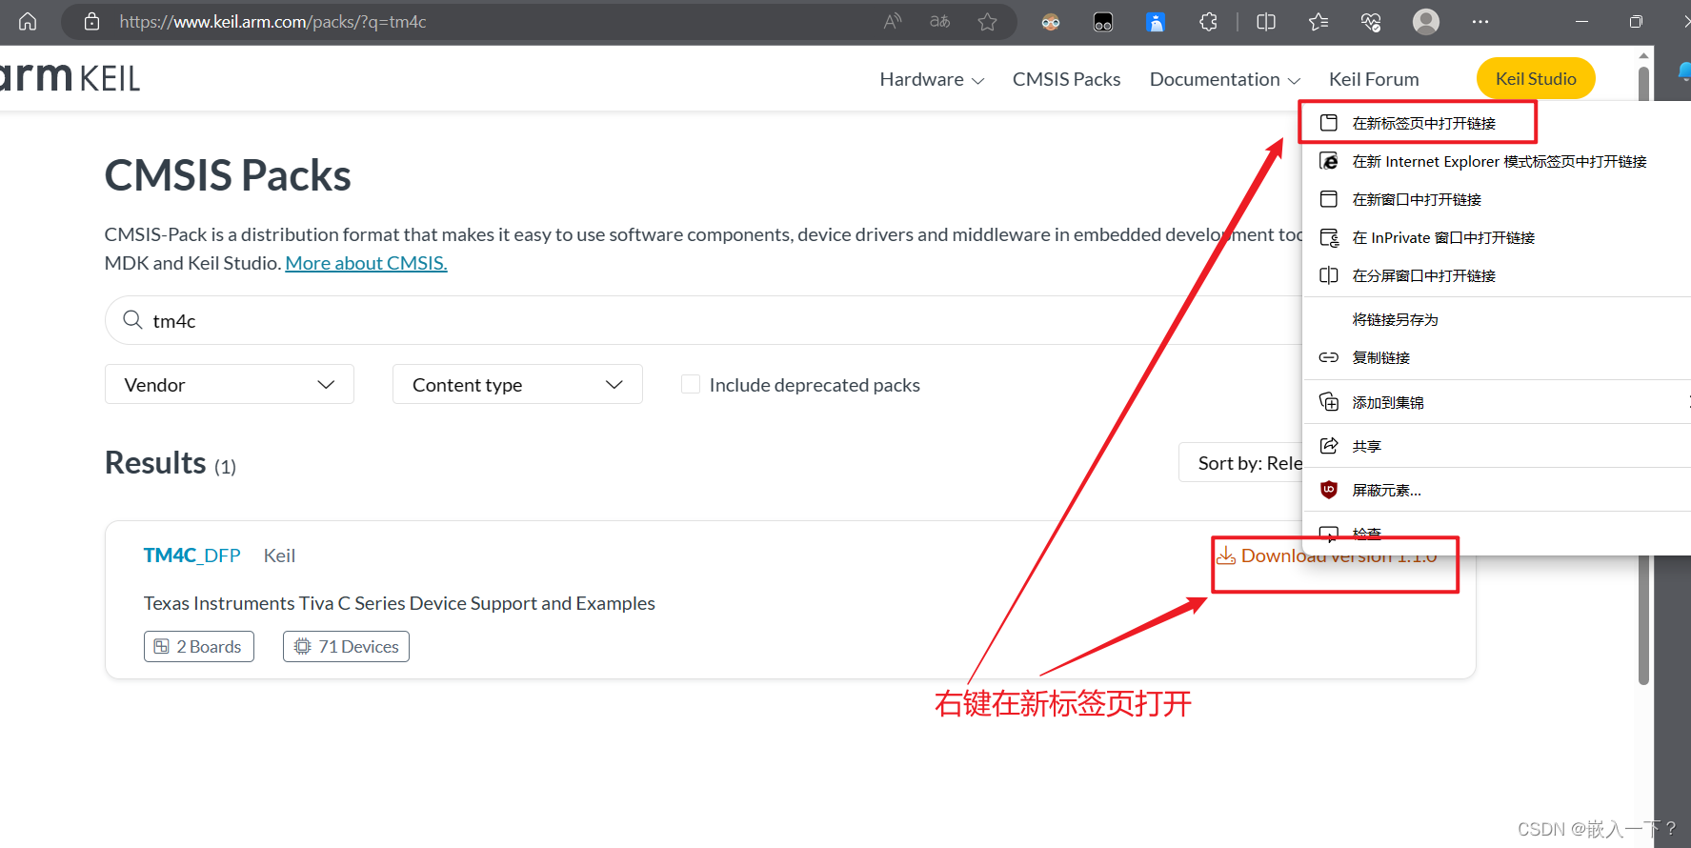
Task: Open browser Settings and more menu
Action: tap(1480, 21)
